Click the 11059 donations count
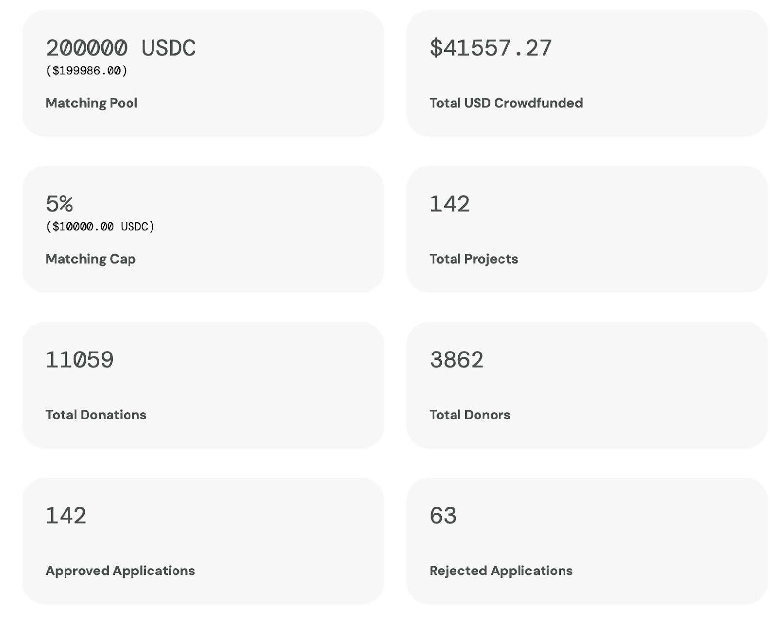The width and height of the screenshot is (782, 617). (80, 360)
